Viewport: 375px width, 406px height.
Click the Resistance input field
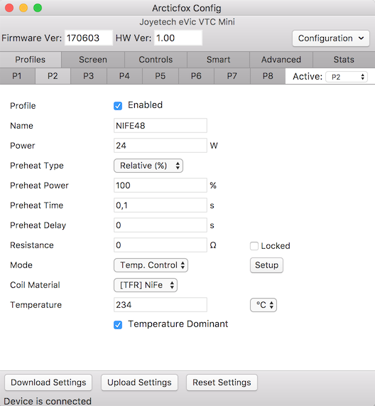pos(161,245)
